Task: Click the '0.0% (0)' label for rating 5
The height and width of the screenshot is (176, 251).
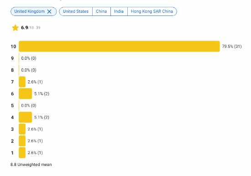Action: click(29, 105)
